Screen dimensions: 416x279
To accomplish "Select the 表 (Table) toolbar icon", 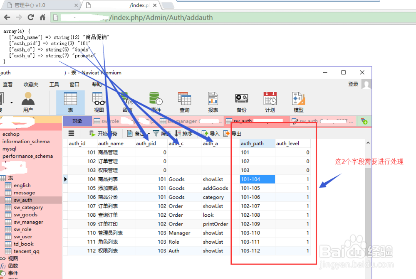I will click(x=70, y=102).
